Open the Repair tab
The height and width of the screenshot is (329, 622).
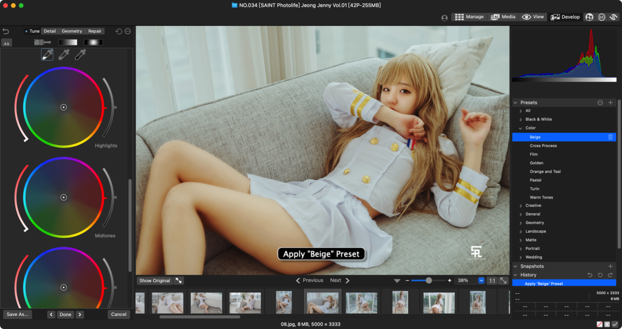tap(95, 31)
